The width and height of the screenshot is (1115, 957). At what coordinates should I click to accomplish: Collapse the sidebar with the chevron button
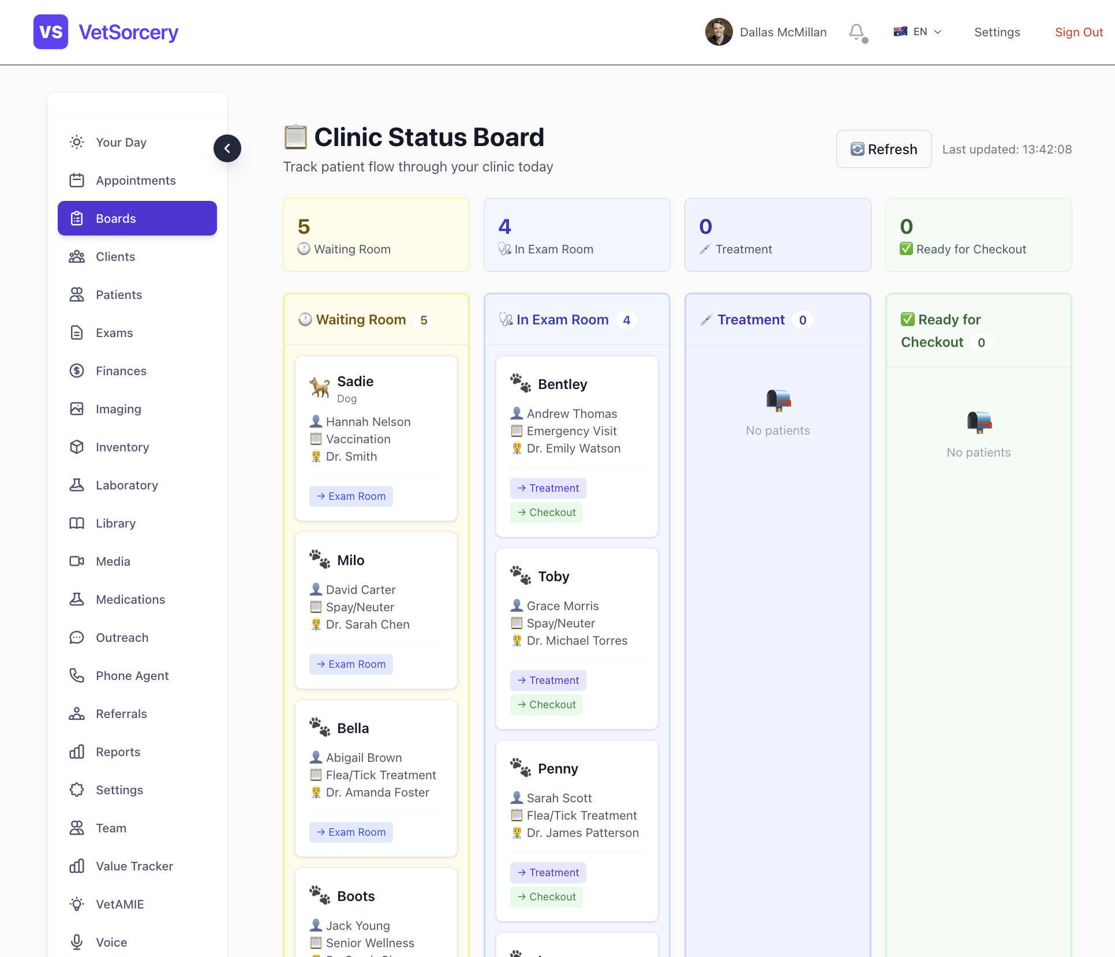(227, 148)
